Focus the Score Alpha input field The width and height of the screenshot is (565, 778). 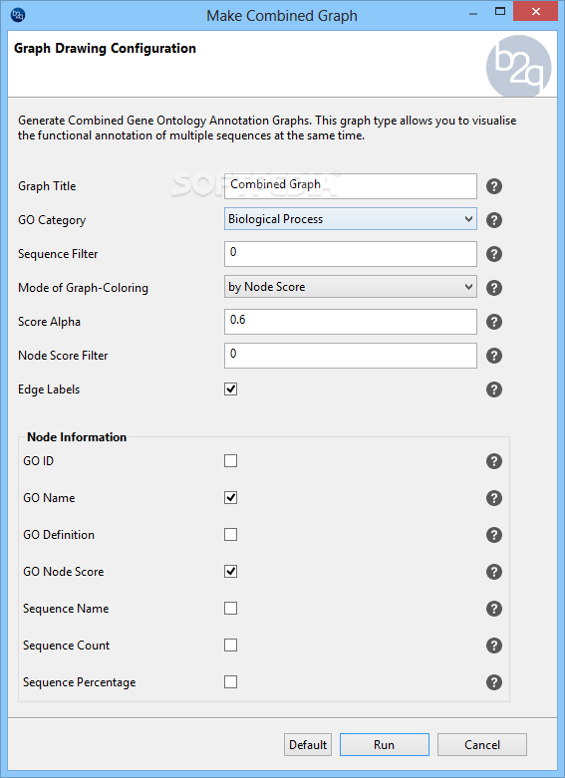coord(351,322)
